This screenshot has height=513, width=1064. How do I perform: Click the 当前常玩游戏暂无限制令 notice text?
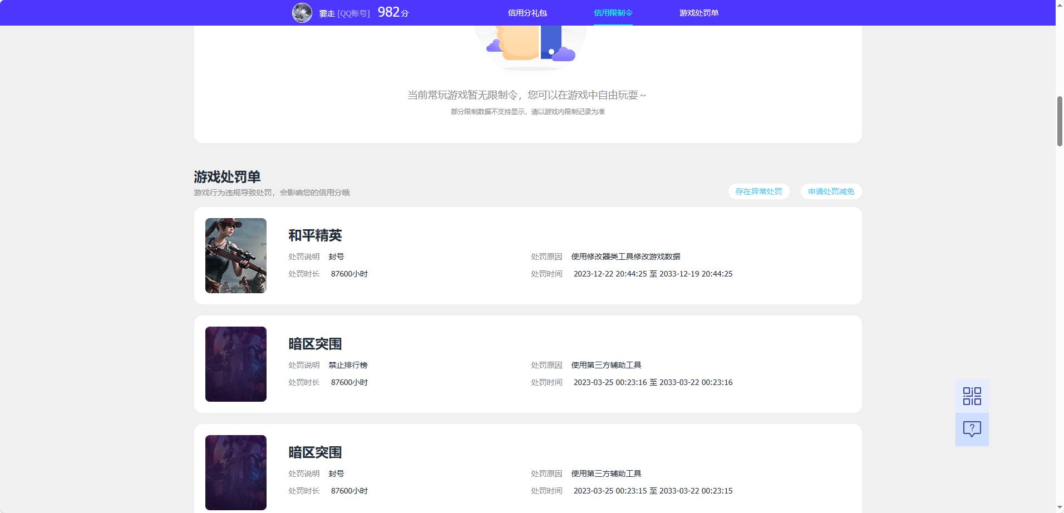point(527,95)
